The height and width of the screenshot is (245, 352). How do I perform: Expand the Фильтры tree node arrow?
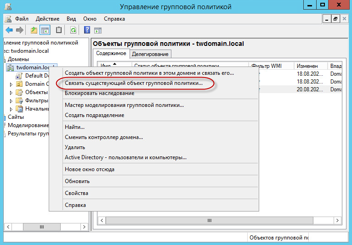pos(11,101)
